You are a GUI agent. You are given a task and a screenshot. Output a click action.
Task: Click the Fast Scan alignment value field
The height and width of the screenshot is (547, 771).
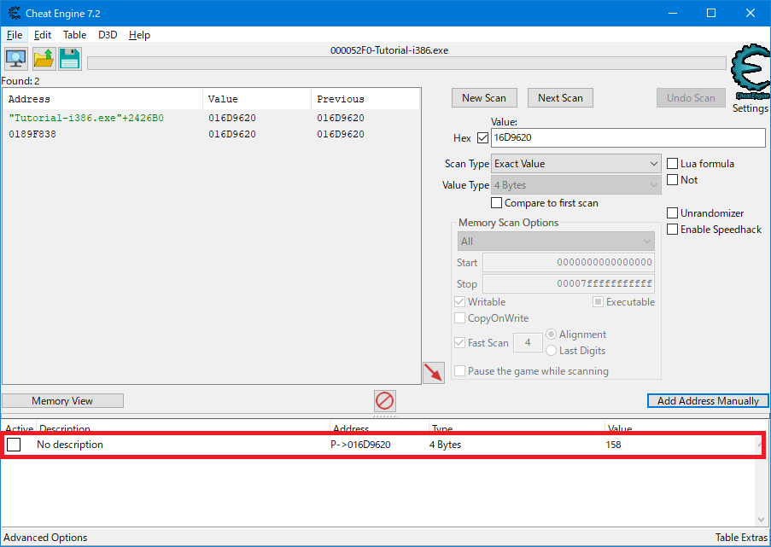(x=528, y=342)
